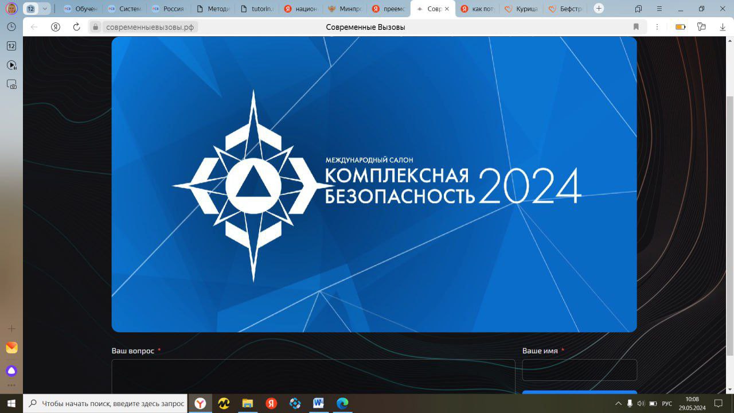The height and width of the screenshot is (413, 734).
Task: Open Microsoft Edge from taskbar
Action: pyautogui.click(x=342, y=404)
